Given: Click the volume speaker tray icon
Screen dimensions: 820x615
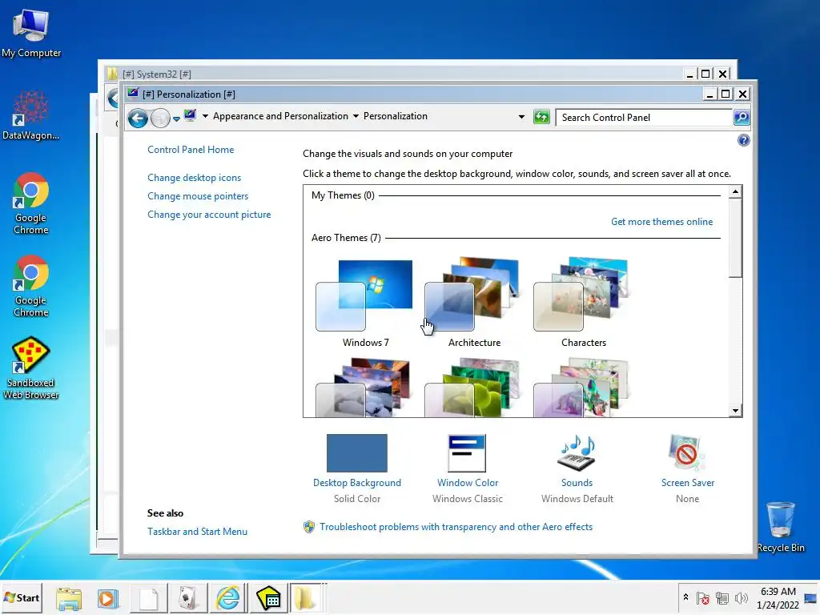Looking at the screenshot, I should coord(741,597).
